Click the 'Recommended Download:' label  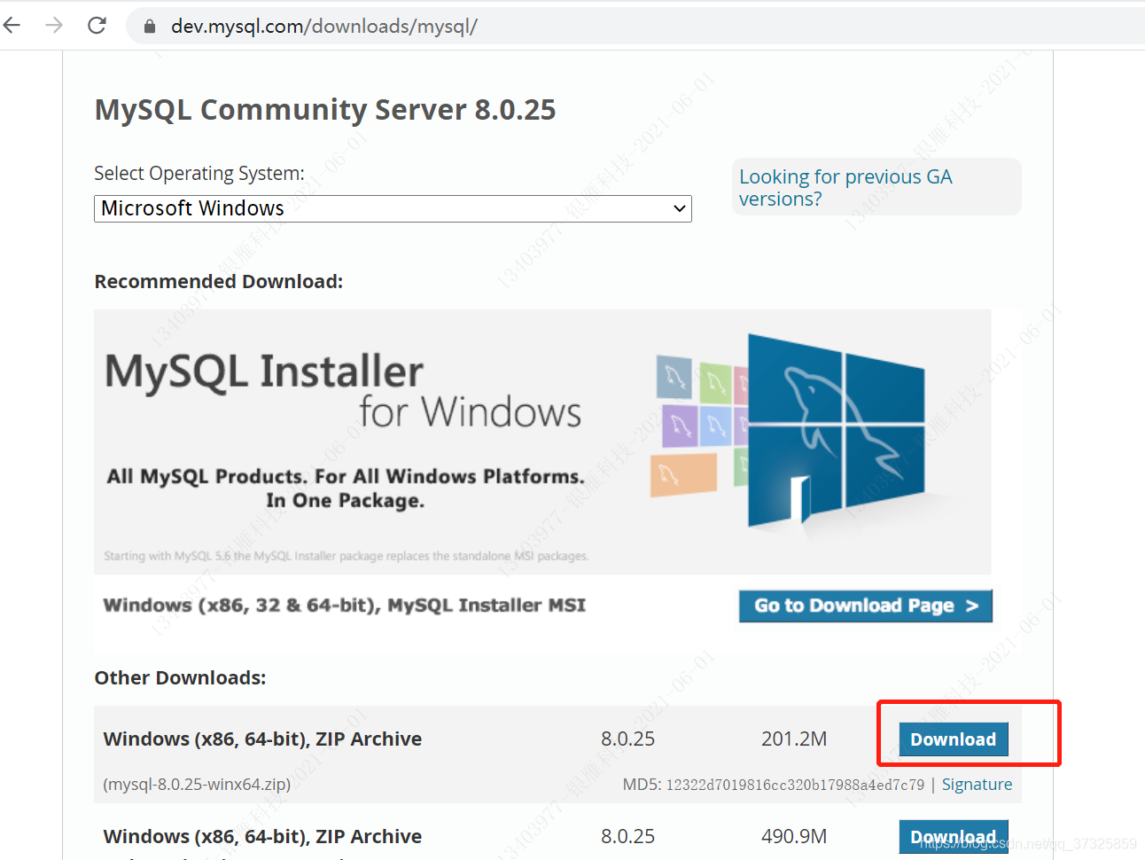(x=219, y=282)
